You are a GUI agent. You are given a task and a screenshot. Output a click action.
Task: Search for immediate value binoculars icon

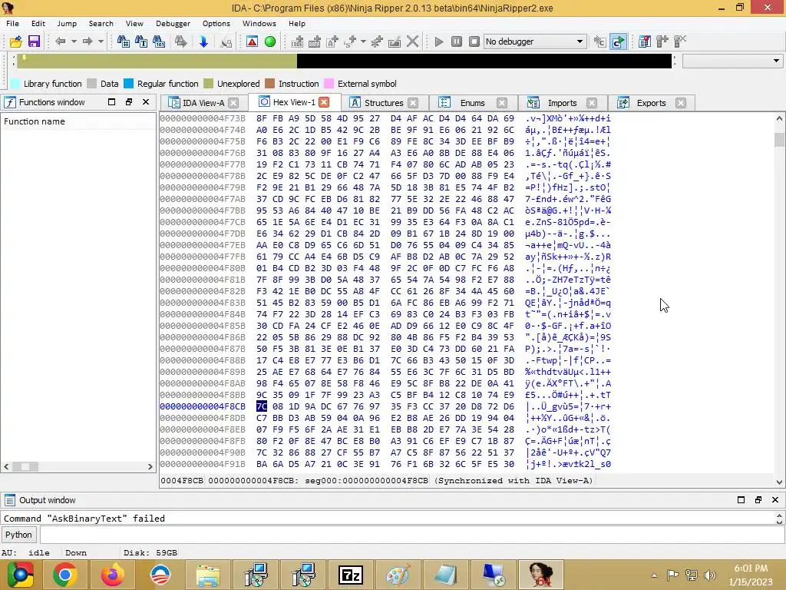(x=124, y=41)
